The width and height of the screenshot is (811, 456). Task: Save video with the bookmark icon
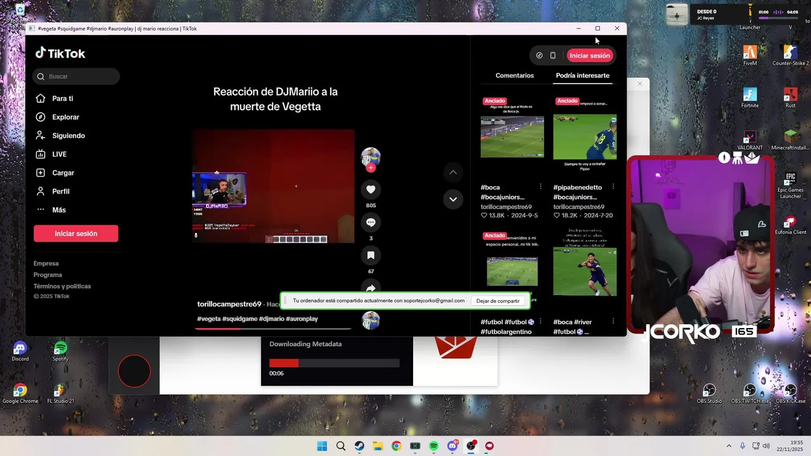click(x=371, y=255)
